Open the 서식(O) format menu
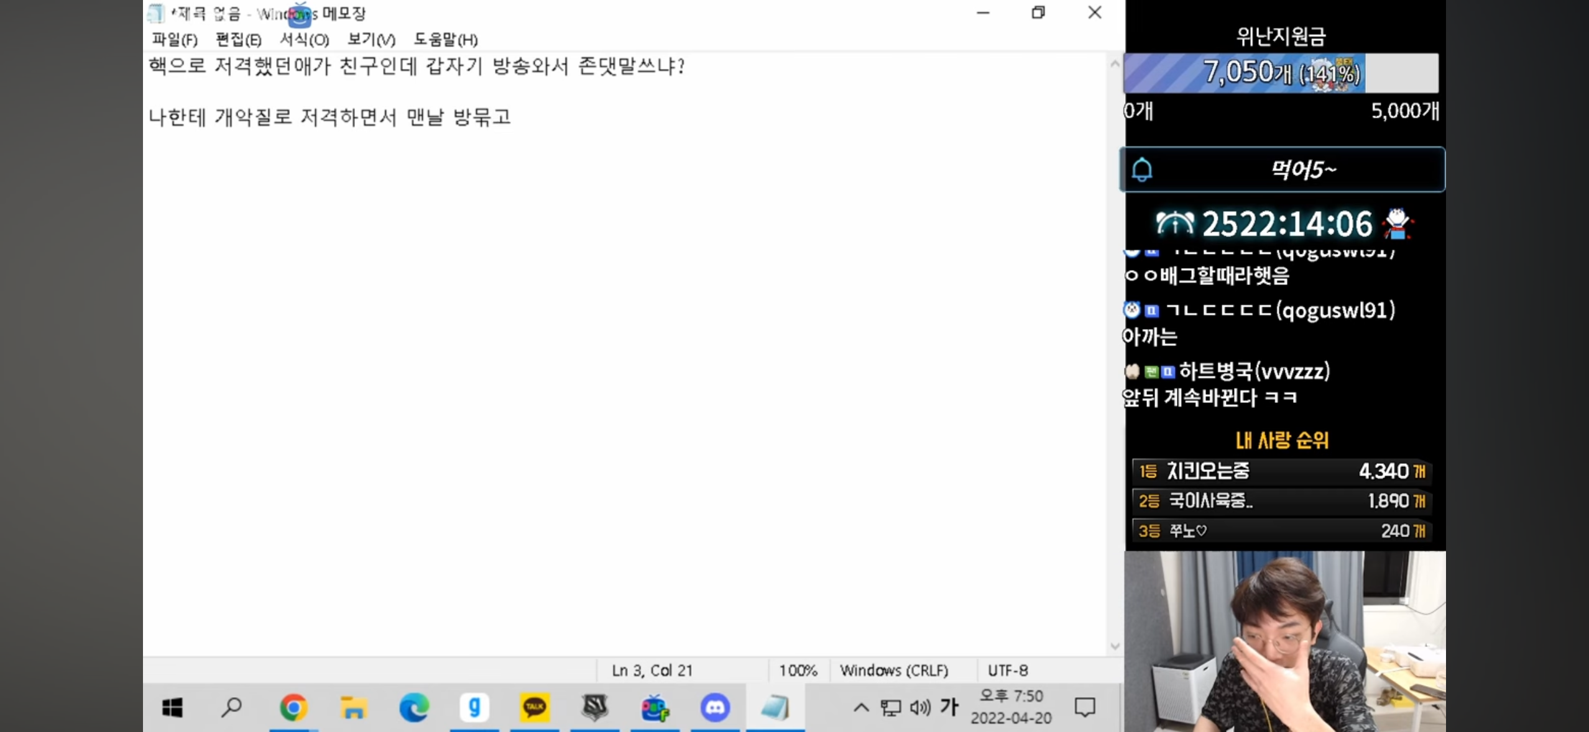Screen dimensions: 1589x732 click(x=304, y=40)
